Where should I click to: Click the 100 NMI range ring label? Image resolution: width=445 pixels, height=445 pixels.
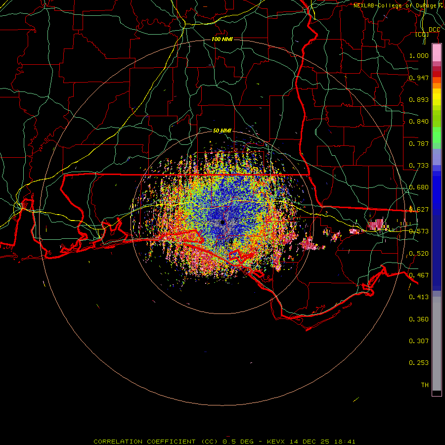click(222, 39)
